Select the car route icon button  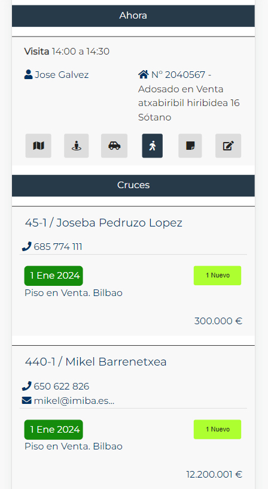(x=114, y=146)
